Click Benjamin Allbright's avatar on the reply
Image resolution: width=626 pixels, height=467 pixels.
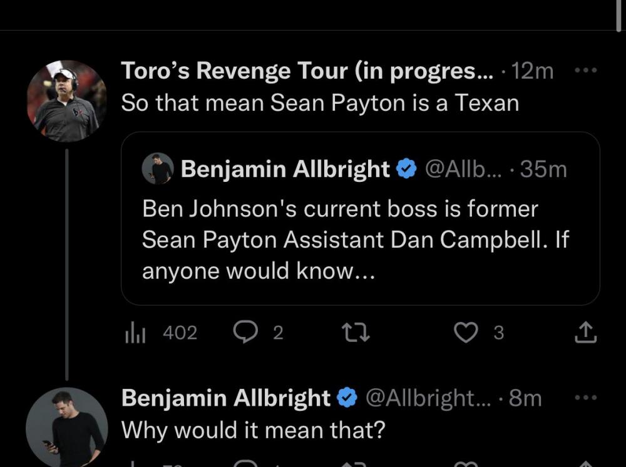point(66,428)
